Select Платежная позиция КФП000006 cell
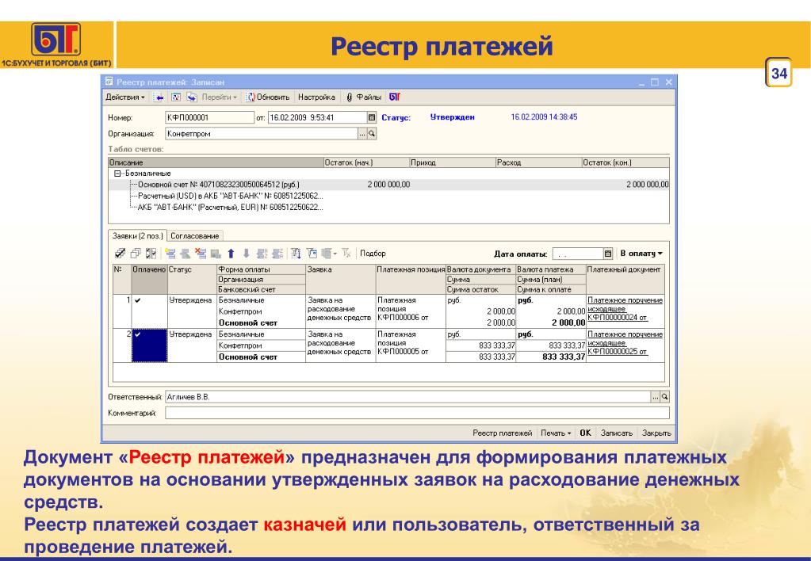Image resolution: width=811 pixels, height=561 pixels. click(x=411, y=311)
